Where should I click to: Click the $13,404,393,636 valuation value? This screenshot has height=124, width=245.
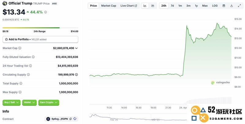click(67, 57)
